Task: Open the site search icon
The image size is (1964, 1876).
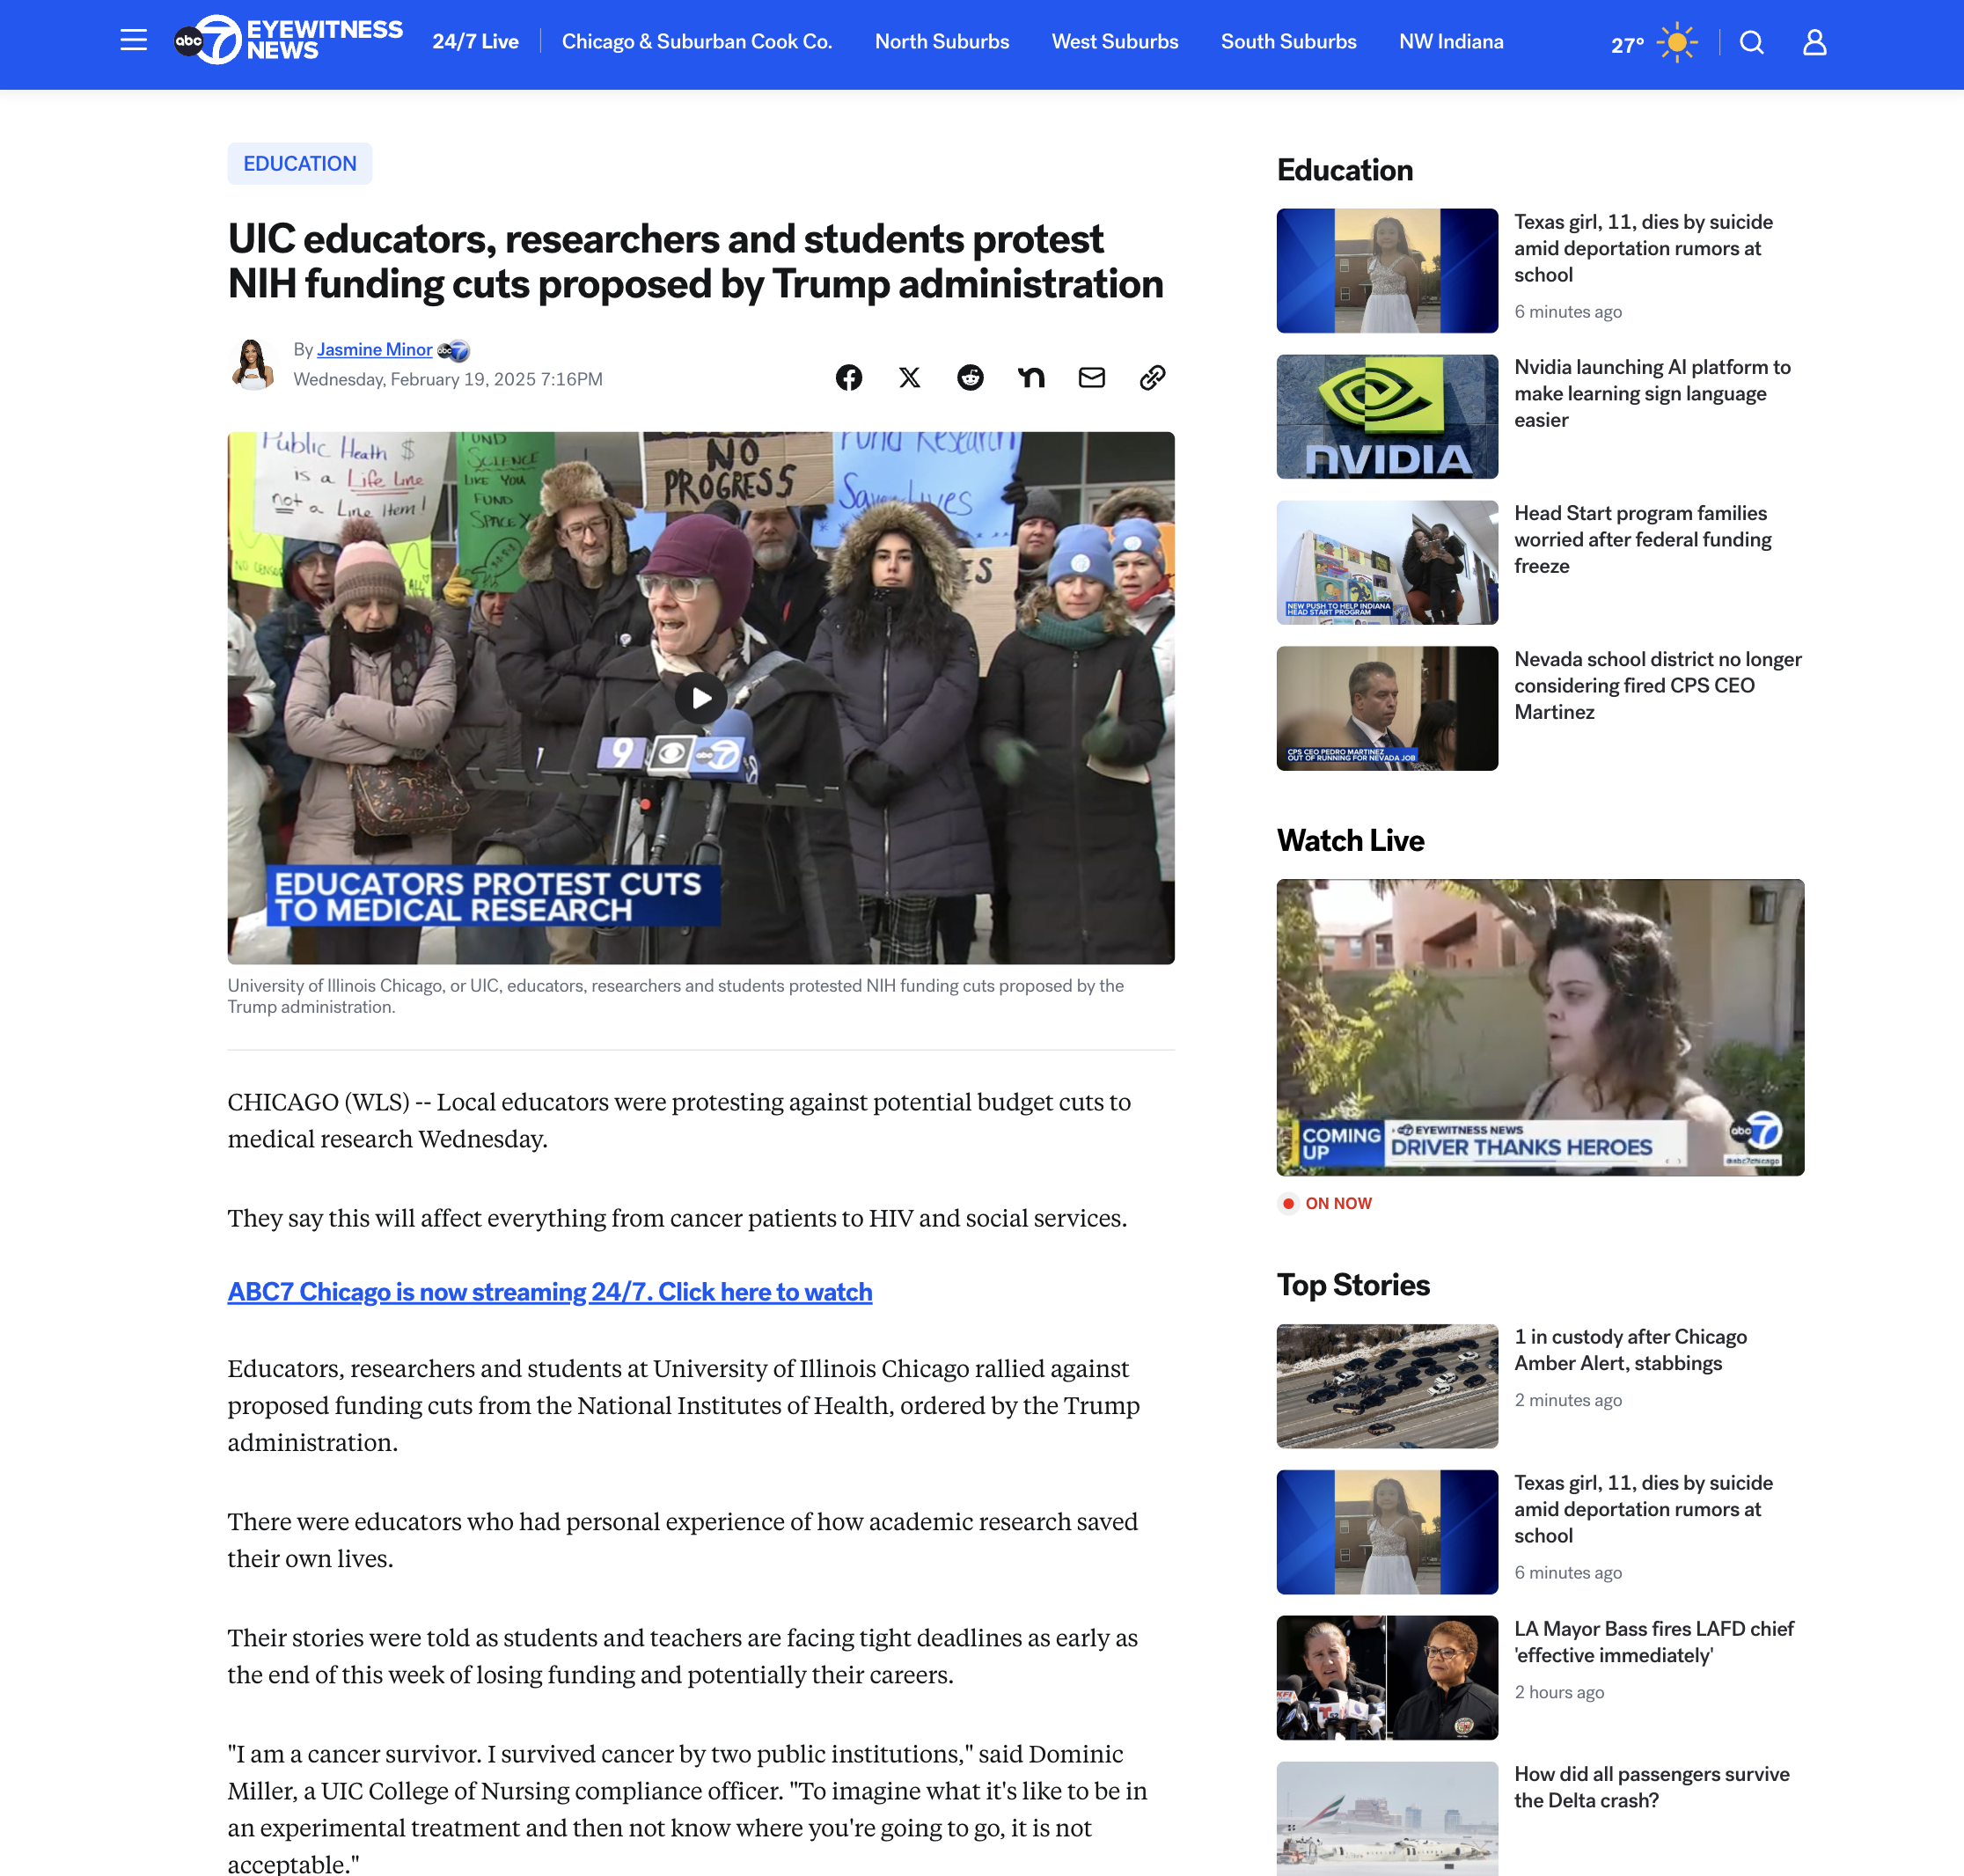Action: (1751, 42)
